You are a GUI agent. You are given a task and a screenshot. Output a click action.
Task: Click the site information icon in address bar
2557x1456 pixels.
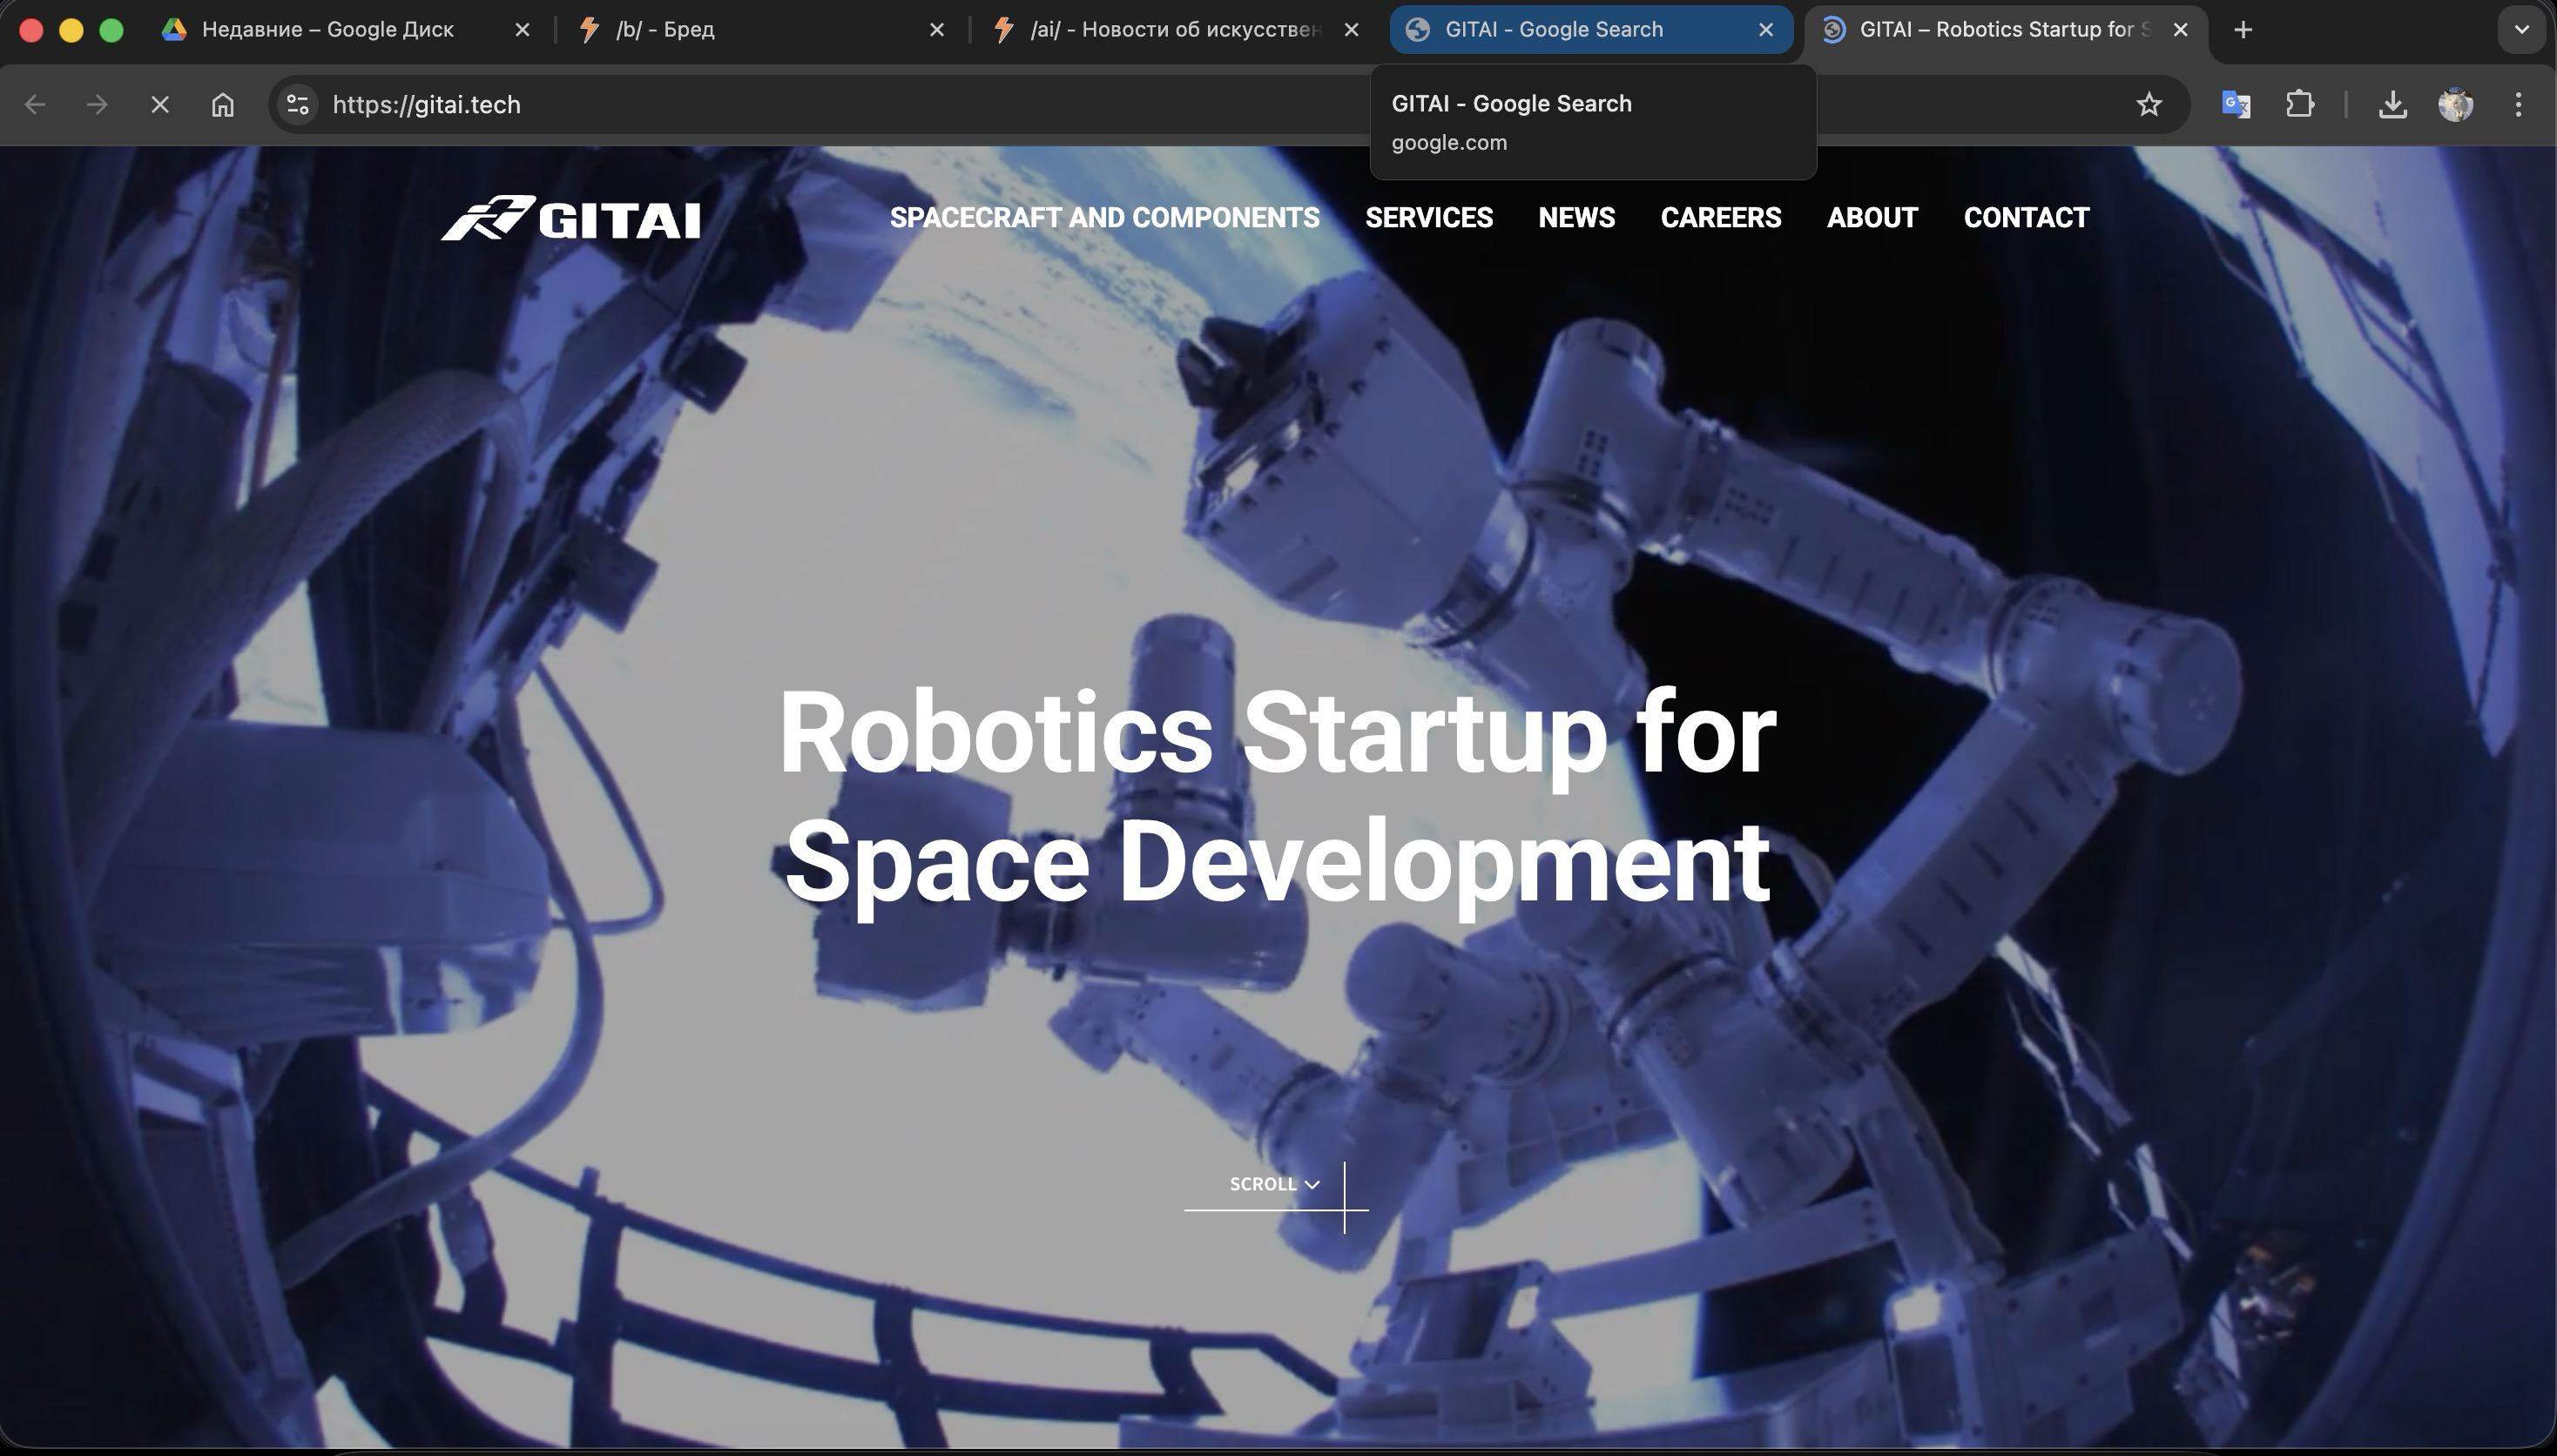point(298,104)
